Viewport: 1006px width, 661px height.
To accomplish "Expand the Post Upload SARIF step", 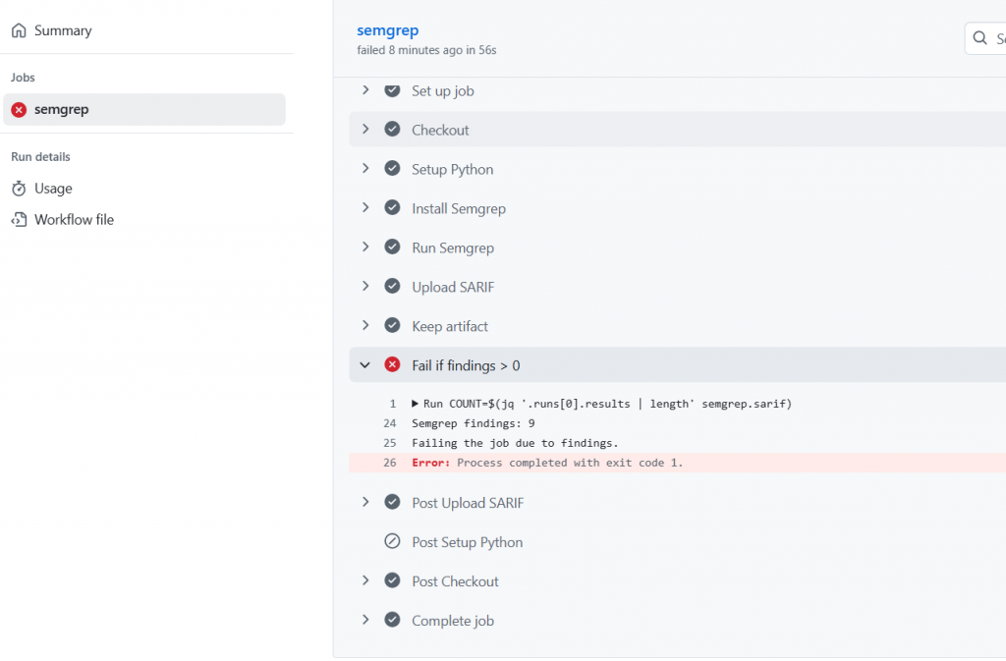I will click(x=365, y=503).
